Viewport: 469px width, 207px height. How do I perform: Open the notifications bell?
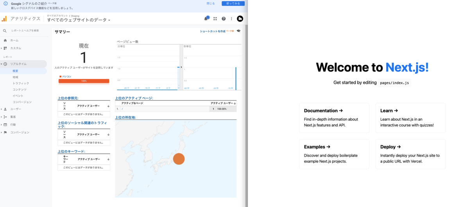click(x=206, y=19)
